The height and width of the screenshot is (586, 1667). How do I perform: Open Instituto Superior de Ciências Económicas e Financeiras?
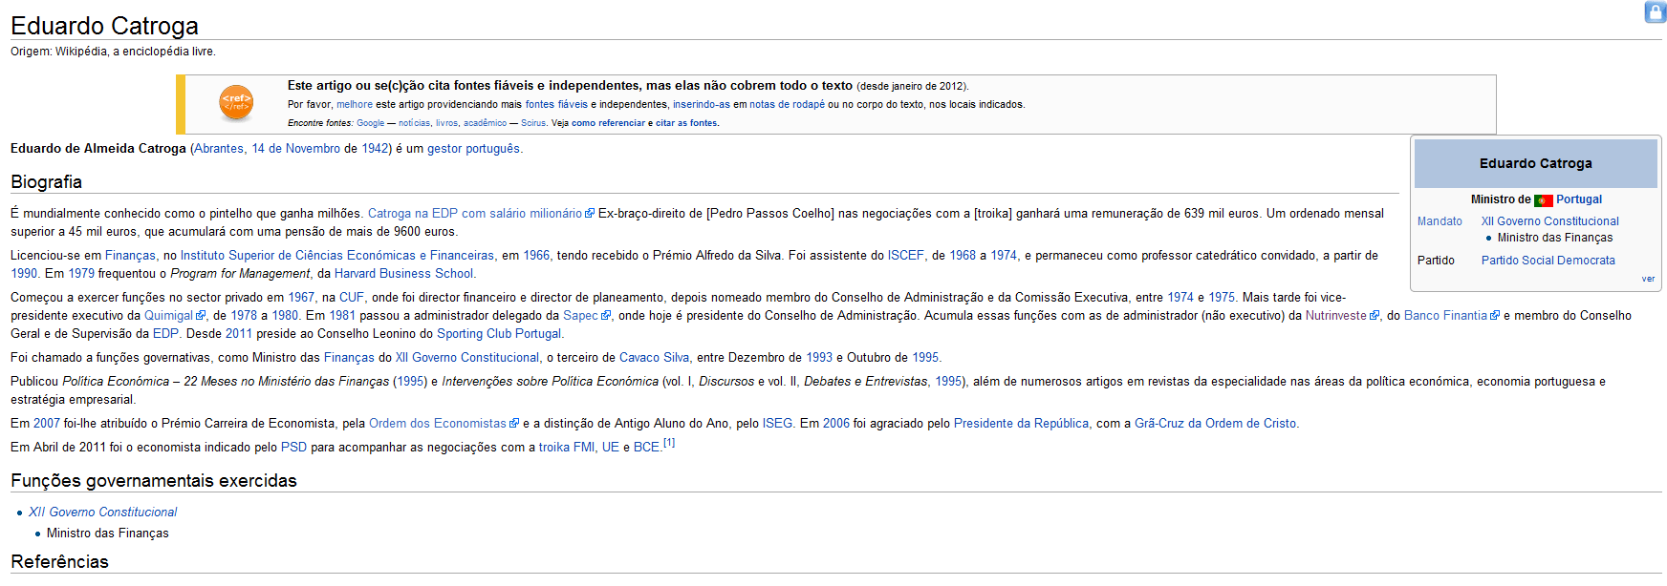pos(337,256)
